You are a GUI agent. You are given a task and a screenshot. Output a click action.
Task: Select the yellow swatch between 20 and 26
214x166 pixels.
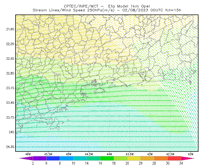point(134,158)
